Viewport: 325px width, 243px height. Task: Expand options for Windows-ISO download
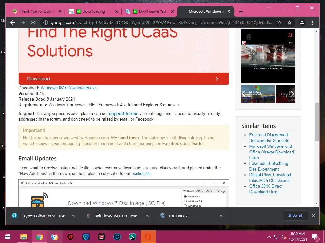click(x=147, y=216)
